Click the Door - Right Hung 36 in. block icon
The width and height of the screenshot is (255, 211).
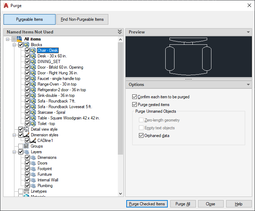[x=33, y=73]
